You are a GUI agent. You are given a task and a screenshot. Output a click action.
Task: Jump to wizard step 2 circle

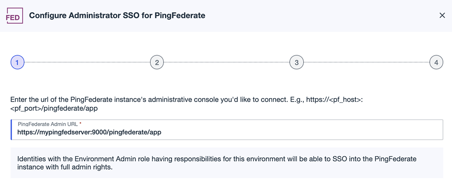(x=157, y=62)
